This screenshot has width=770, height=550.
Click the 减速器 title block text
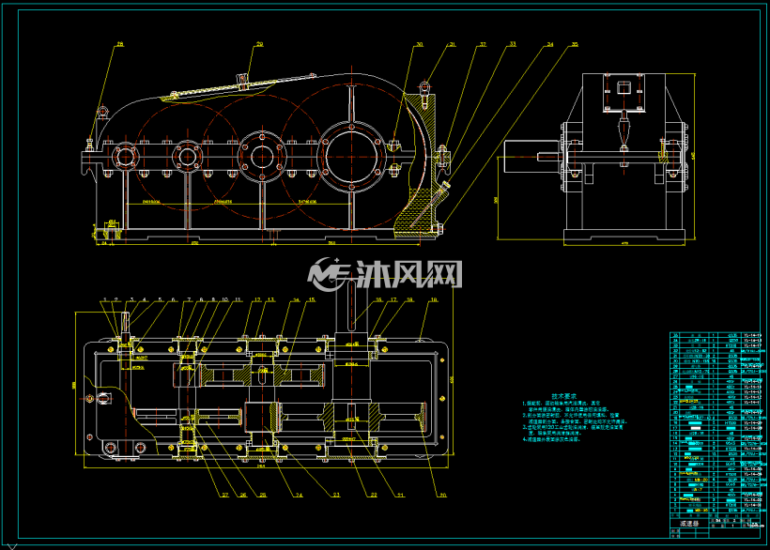(x=688, y=524)
